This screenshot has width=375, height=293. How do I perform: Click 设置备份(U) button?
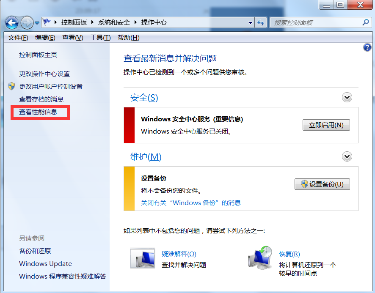pyautogui.click(x=322, y=184)
